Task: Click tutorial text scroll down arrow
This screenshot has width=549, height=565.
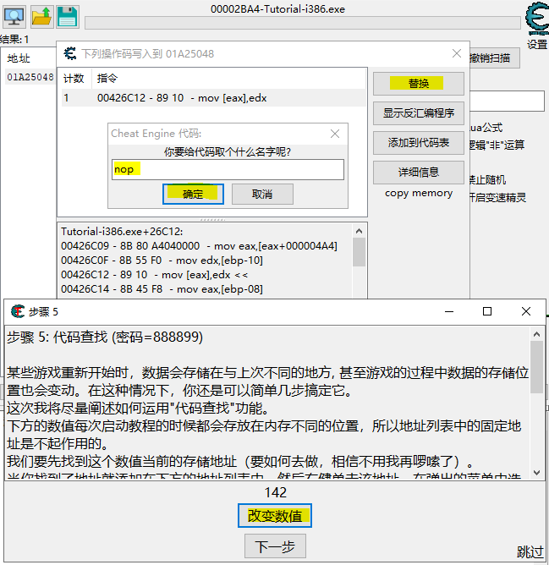Action: (x=537, y=473)
